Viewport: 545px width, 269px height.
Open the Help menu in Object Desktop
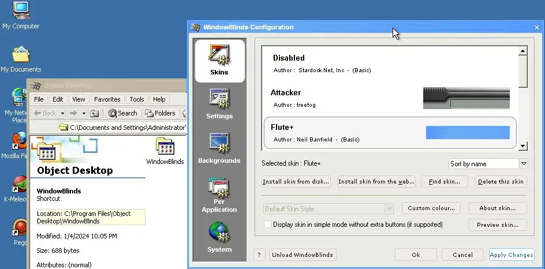(159, 99)
